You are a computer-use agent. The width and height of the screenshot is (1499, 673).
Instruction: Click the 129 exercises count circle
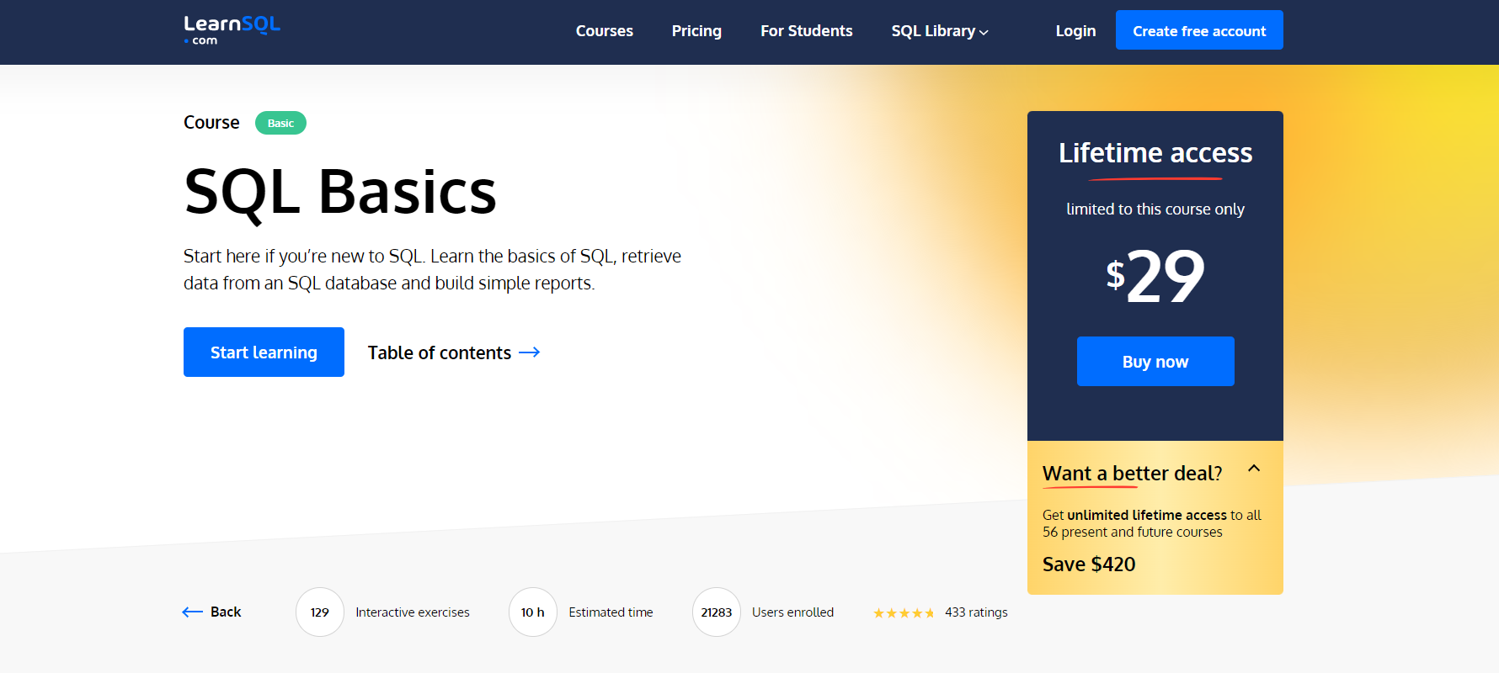(x=320, y=612)
